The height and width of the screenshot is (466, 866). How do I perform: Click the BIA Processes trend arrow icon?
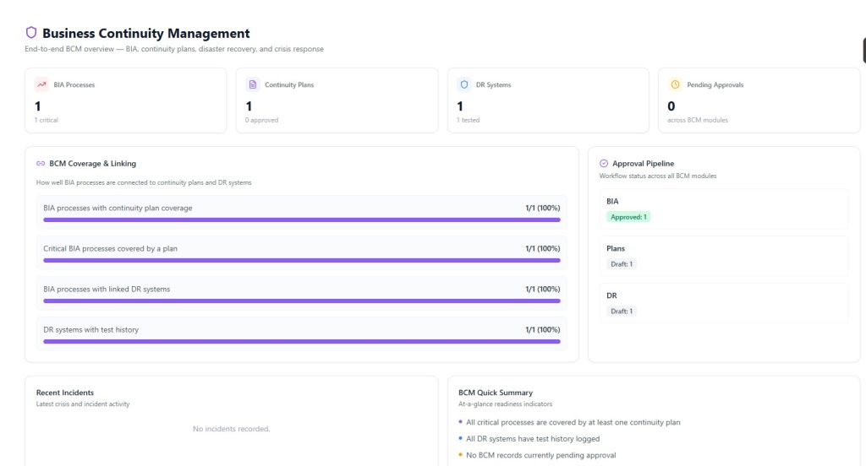[41, 84]
